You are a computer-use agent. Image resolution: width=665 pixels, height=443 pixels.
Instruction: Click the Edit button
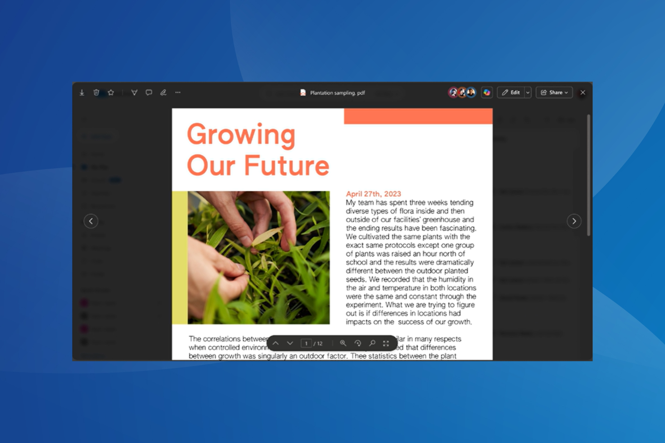click(x=511, y=92)
